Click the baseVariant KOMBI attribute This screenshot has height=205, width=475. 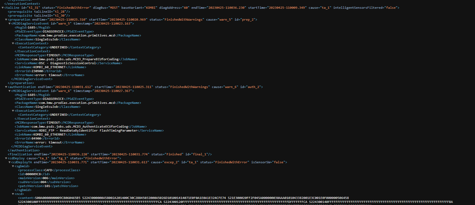click(x=139, y=8)
